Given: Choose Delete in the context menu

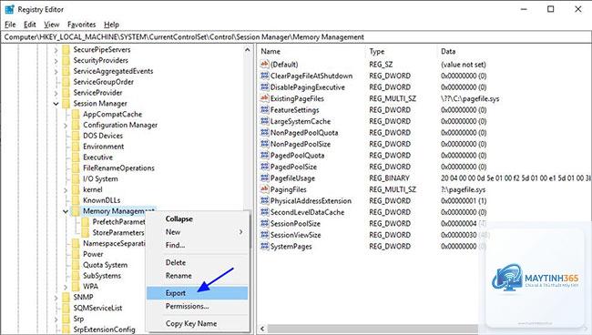Looking at the screenshot, I should click(197, 262).
